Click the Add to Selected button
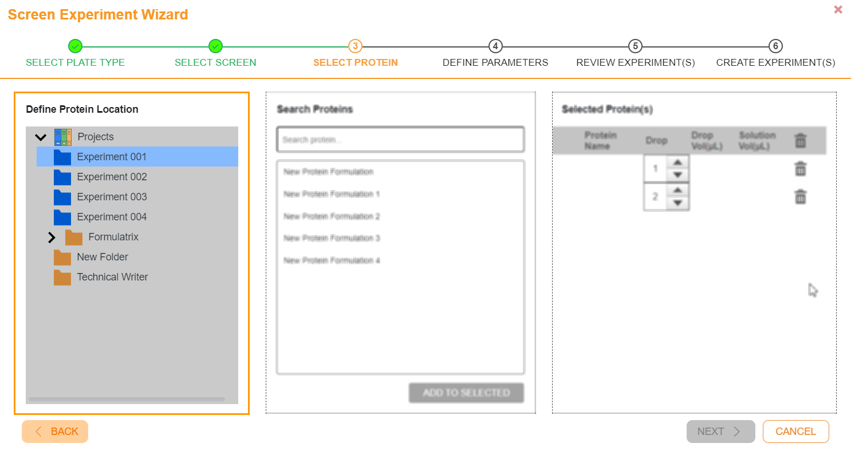The image size is (851, 451). [466, 393]
